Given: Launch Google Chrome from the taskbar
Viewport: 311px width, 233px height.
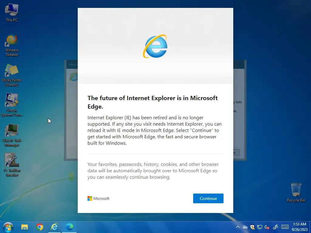Looking at the screenshot, I should coord(39,227).
